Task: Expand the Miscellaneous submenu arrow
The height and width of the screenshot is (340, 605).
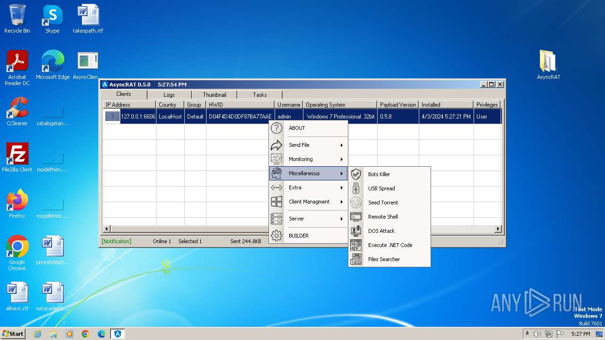Action: 341,173
